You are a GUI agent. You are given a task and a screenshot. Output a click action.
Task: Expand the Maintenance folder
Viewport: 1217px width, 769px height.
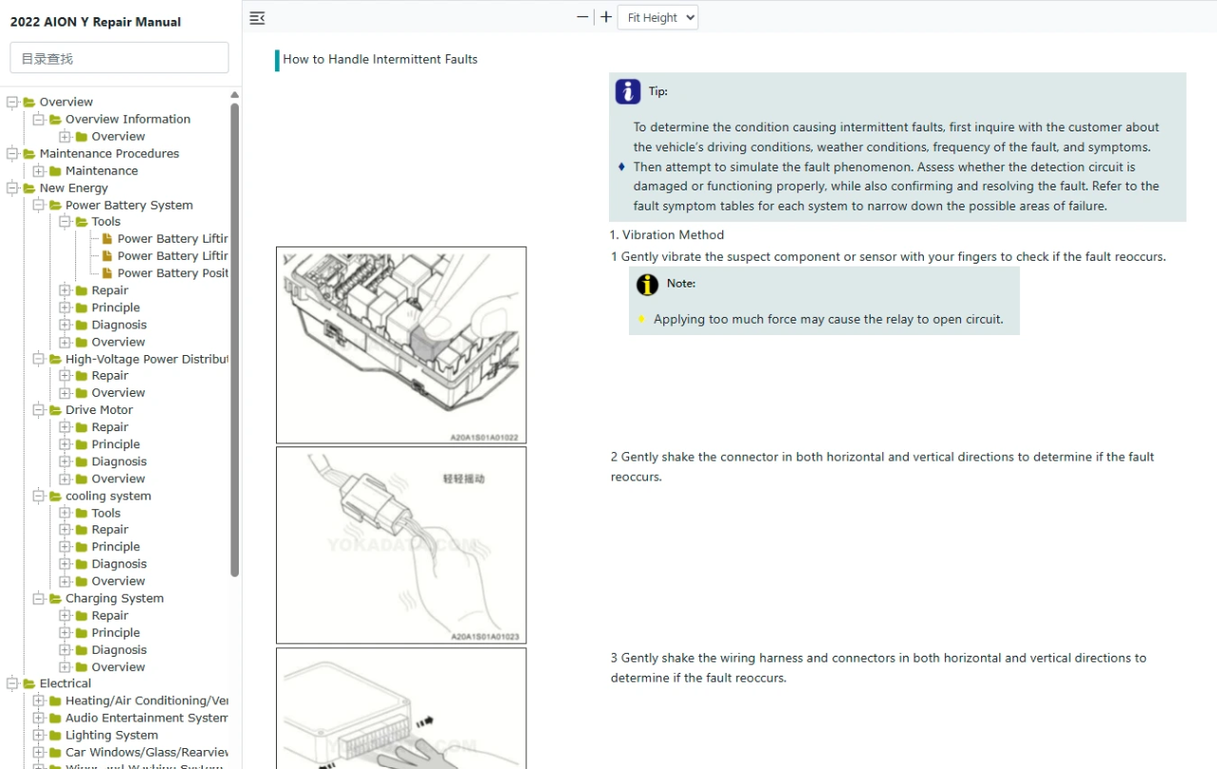tap(39, 170)
